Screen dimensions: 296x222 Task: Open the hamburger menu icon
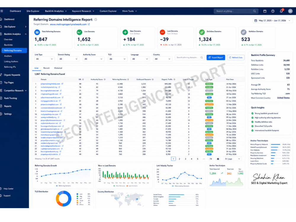[x=2, y=11]
